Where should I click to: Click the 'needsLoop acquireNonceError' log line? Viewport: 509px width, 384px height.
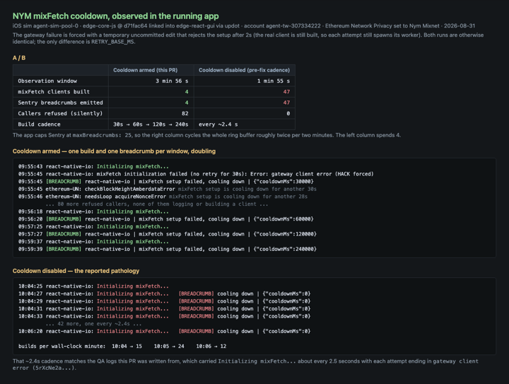click(x=163, y=197)
